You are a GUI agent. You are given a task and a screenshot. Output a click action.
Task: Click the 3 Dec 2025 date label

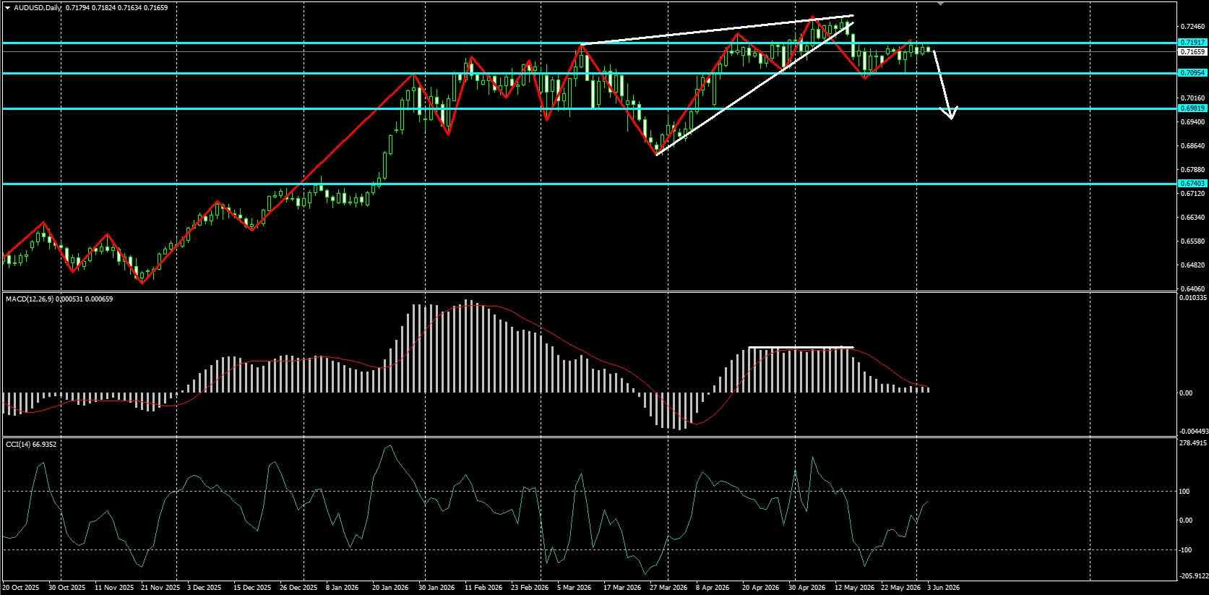point(205,588)
